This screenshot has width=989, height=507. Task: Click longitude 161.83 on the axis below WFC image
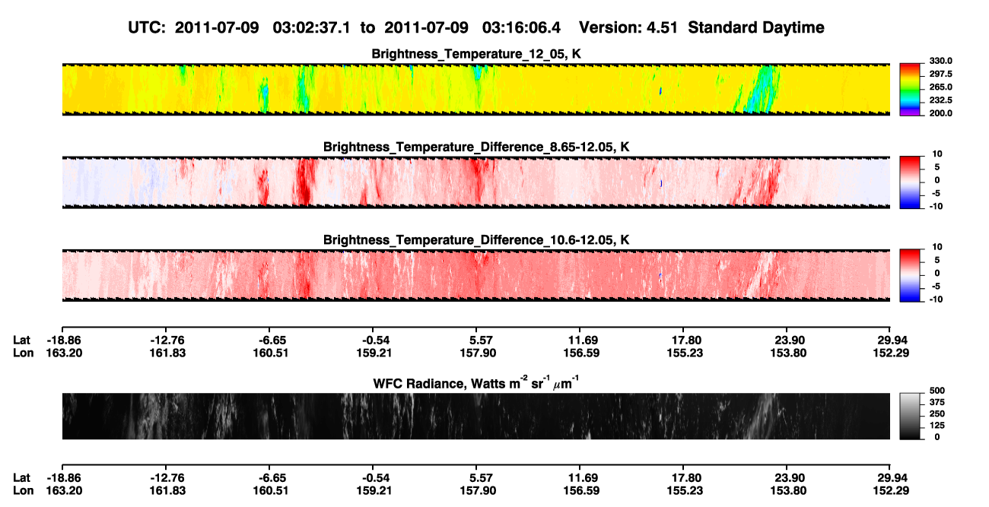click(x=167, y=490)
